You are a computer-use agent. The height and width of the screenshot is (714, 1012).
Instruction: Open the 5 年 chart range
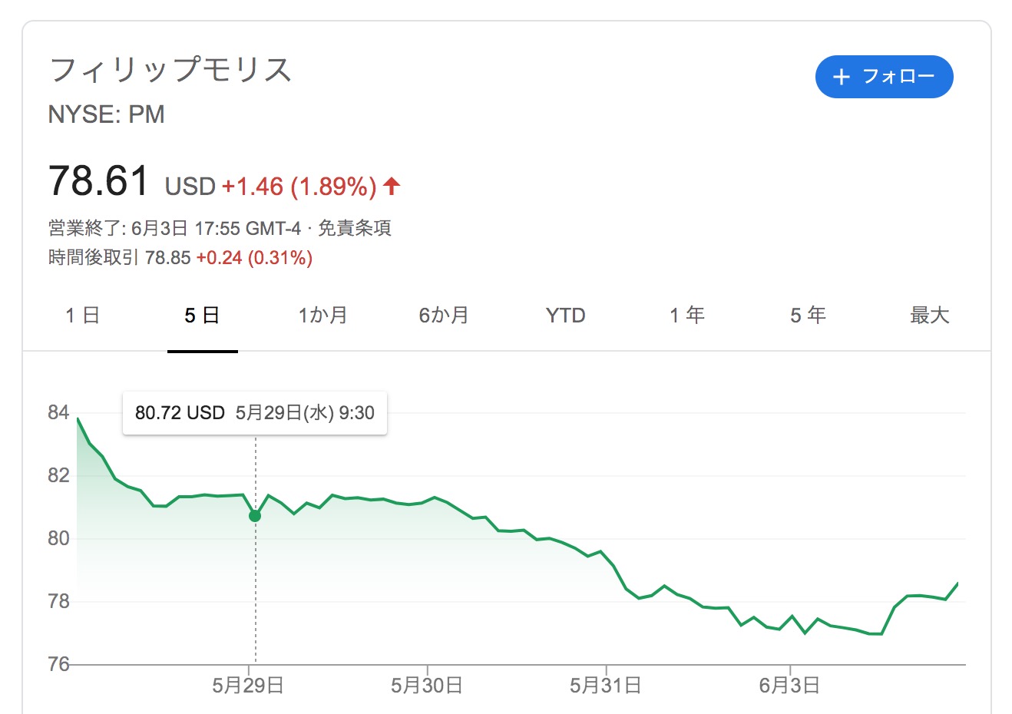pyautogui.click(x=809, y=316)
